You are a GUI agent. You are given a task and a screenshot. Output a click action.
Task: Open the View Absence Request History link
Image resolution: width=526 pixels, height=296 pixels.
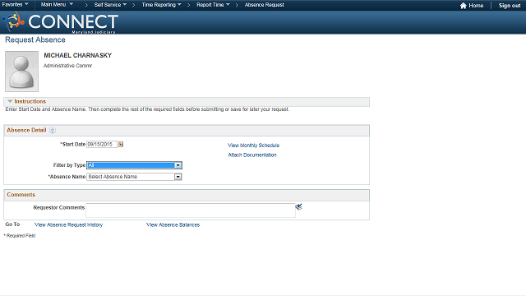(x=69, y=224)
